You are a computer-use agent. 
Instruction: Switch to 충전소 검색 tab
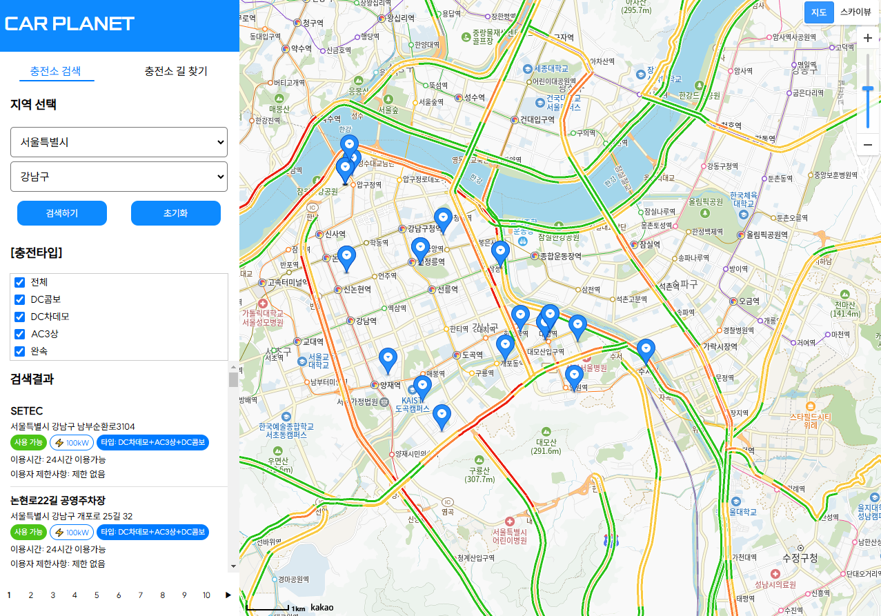[56, 71]
